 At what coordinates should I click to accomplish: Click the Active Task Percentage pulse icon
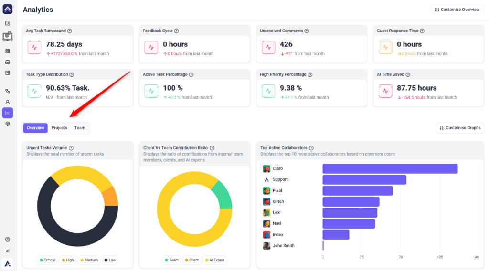tap(151, 91)
